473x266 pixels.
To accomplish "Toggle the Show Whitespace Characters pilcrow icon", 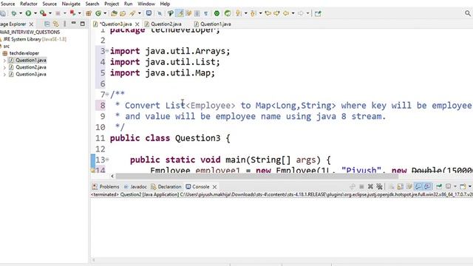I will (x=205, y=13).
